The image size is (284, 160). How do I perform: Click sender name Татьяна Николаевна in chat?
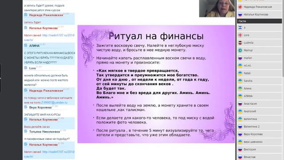44,132
